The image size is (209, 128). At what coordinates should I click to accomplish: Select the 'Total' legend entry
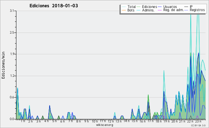tap(132, 7)
